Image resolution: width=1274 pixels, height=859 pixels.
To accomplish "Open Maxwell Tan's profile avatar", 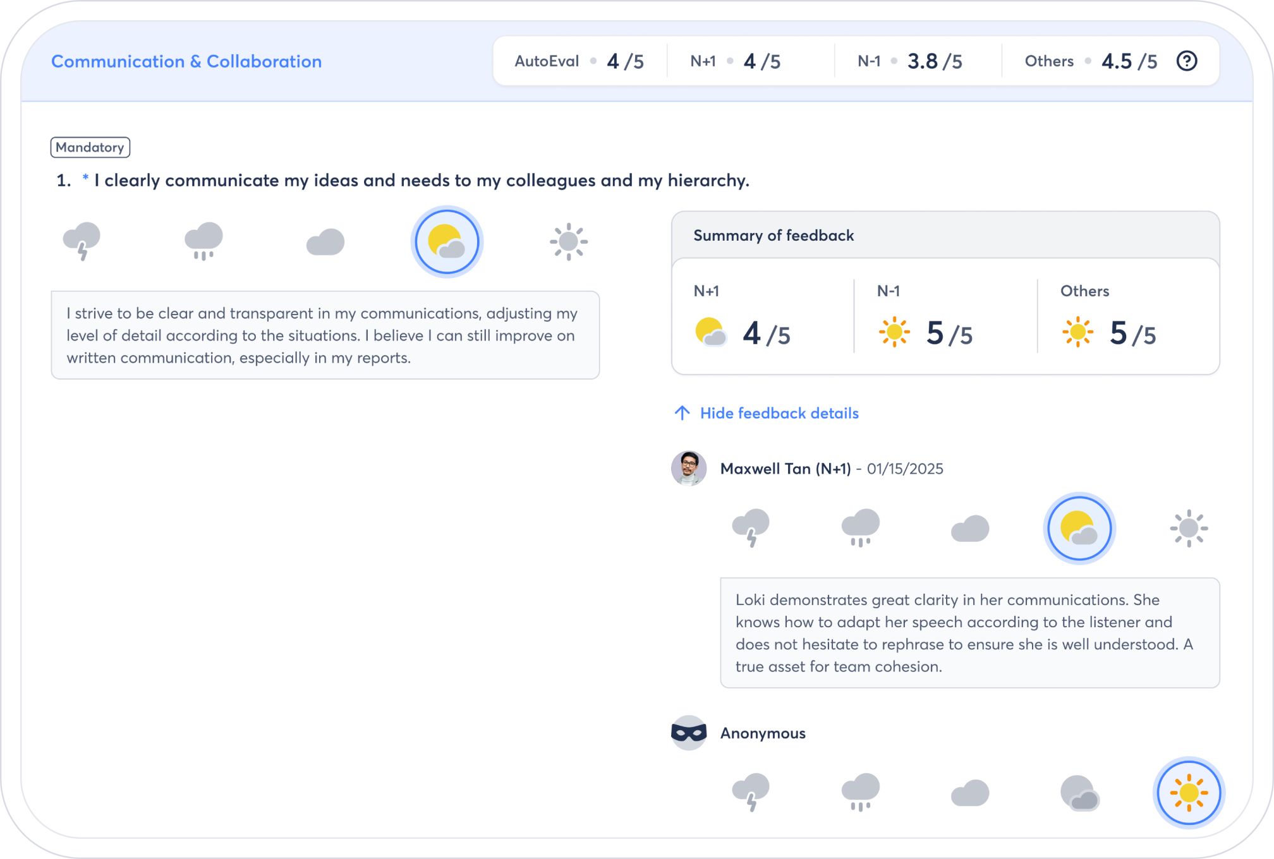I will (689, 468).
